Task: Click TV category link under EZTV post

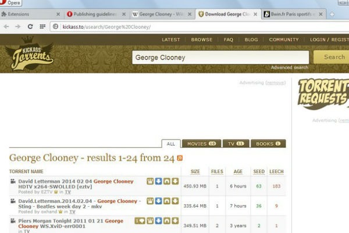Action: coord(67,192)
